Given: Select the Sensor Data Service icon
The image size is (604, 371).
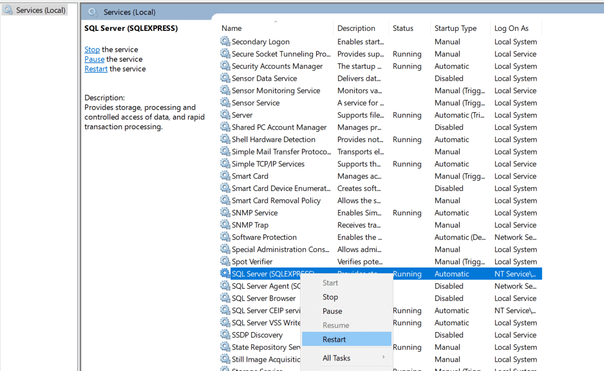Looking at the screenshot, I should coord(225,78).
